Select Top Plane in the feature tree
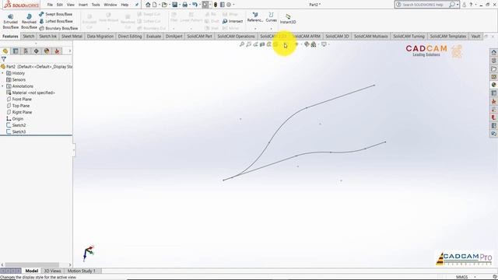The image size is (498, 280). coord(18,106)
